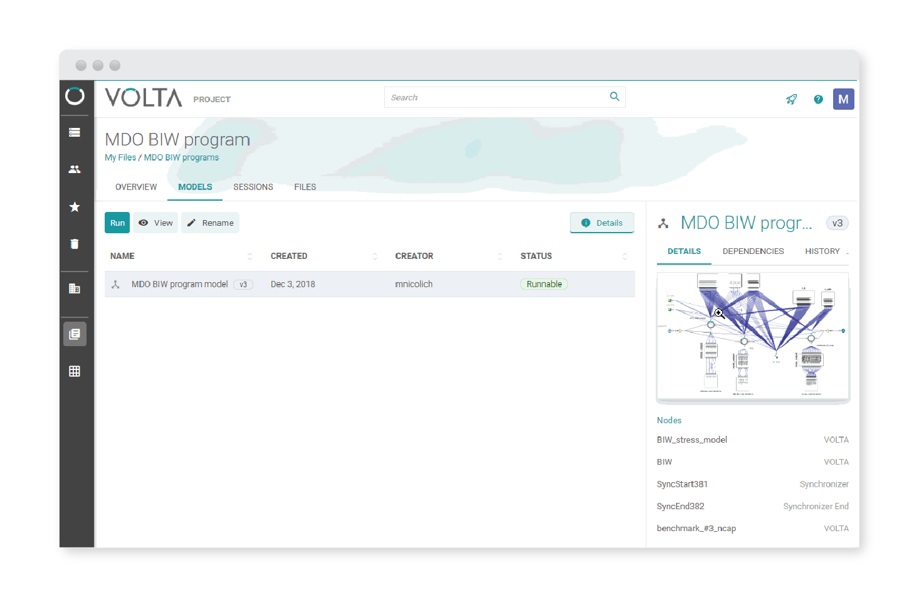Screen dimensions: 924x607
Task: Open the favorites star icon in sidebar
Action: 75,207
